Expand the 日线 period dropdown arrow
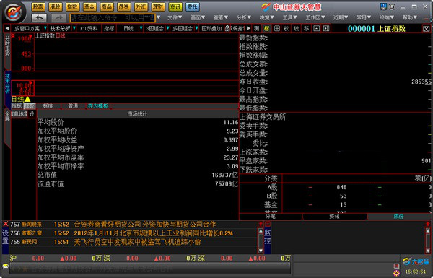 tap(141, 28)
